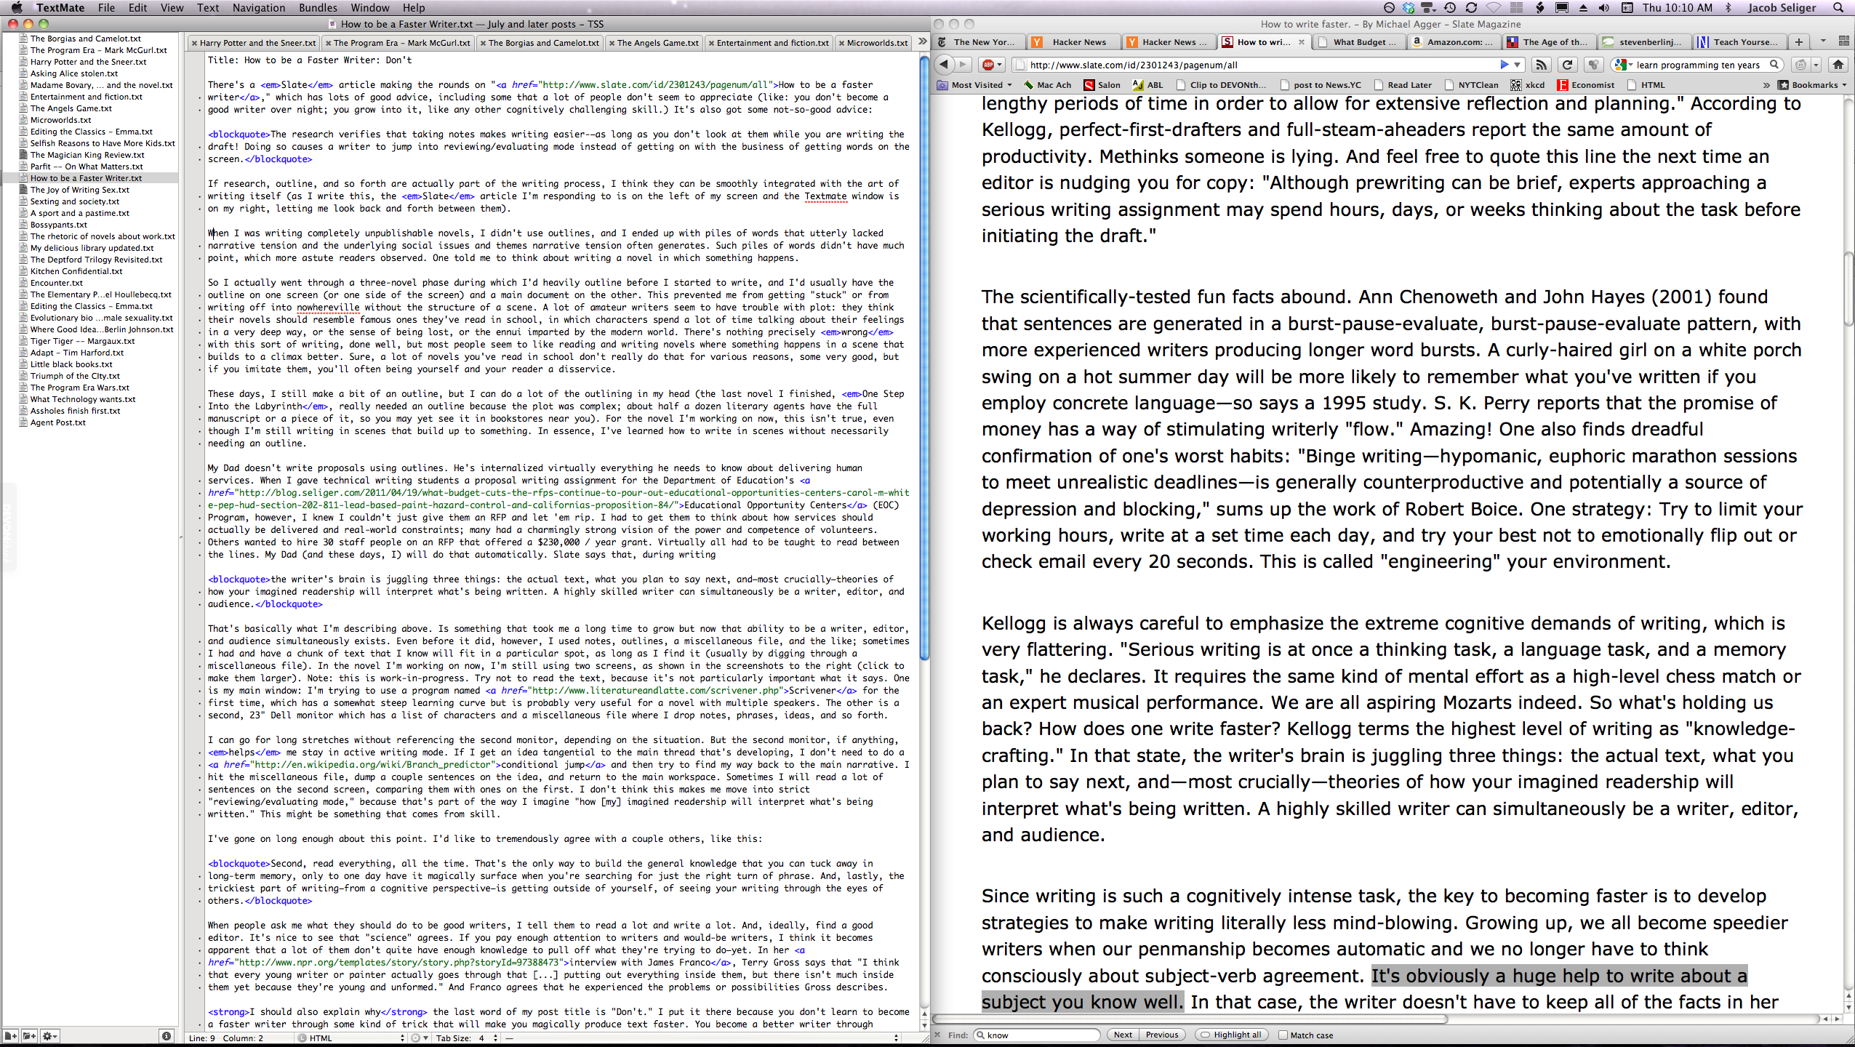Go to browser home page icon
The image size is (1855, 1047).
pyautogui.click(x=1838, y=65)
